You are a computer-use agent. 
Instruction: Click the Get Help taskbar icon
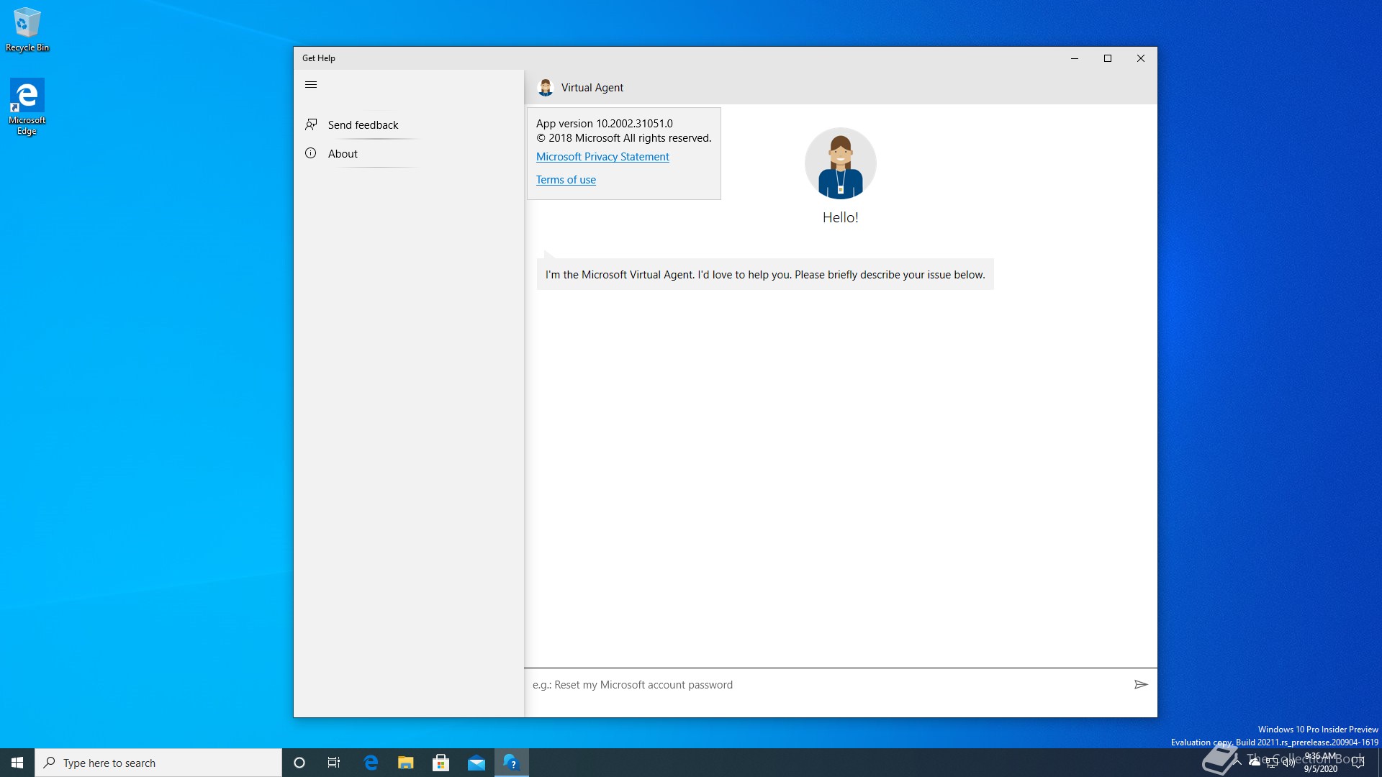coord(512,763)
